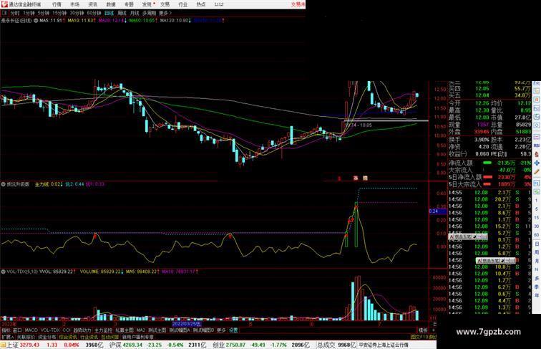
Task: Switch chart to 60分钟 period
Action: [x=94, y=13]
